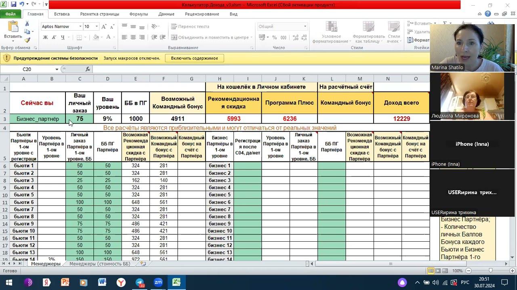Open the Общий number format dropdown
Viewport: 517px width, 290px height.
pos(305,27)
